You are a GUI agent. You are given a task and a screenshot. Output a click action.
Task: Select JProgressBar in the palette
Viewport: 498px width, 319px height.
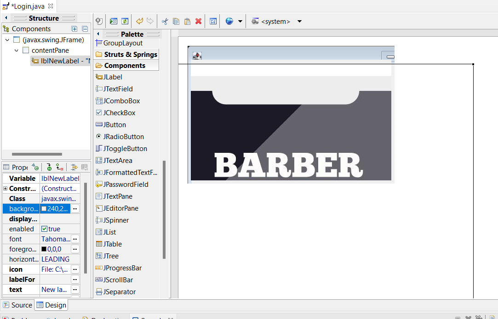coord(119,268)
